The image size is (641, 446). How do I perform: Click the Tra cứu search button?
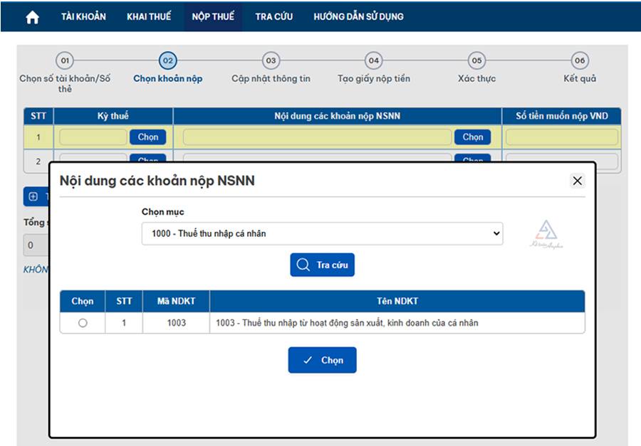click(322, 265)
